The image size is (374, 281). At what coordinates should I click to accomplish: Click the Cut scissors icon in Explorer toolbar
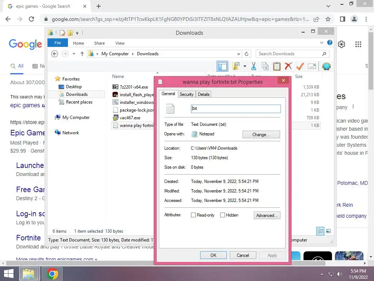point(253,66)
